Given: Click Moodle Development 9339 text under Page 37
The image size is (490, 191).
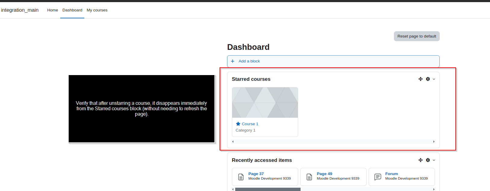Looking at the screenshot, I should pyautogui.click(x=270, y=178).
